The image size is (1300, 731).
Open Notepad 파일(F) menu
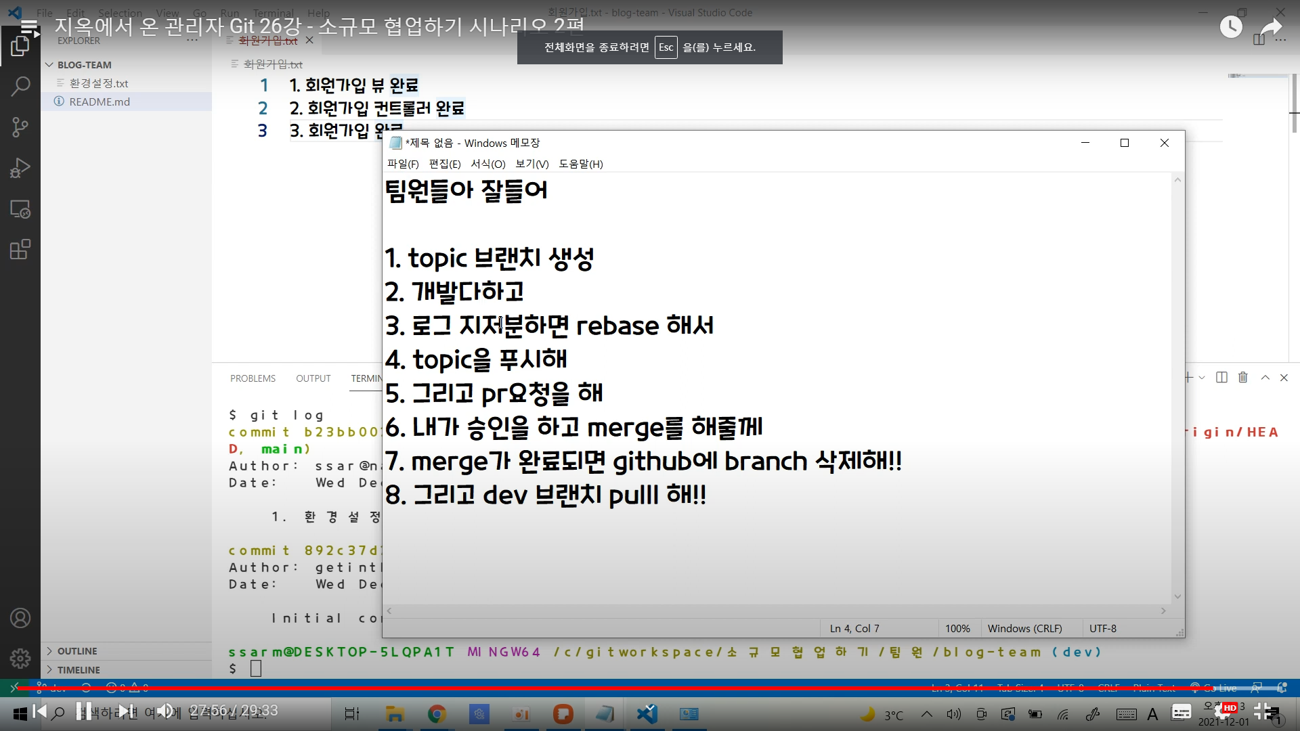click(x=403, y=164)
